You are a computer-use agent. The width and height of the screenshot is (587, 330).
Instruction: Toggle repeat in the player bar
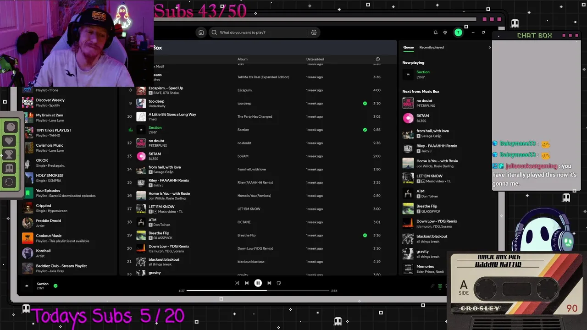pos(279,283)
